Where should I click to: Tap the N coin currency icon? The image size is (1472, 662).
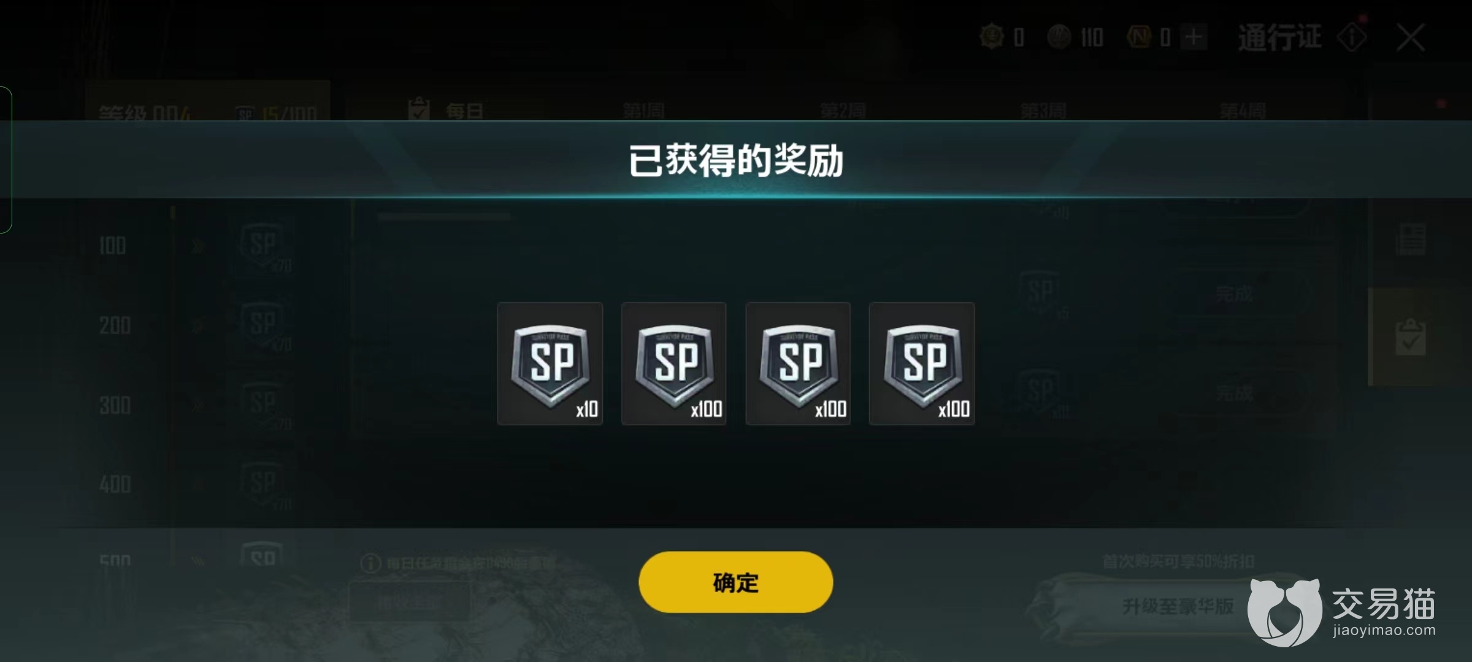pos(1139,37)
